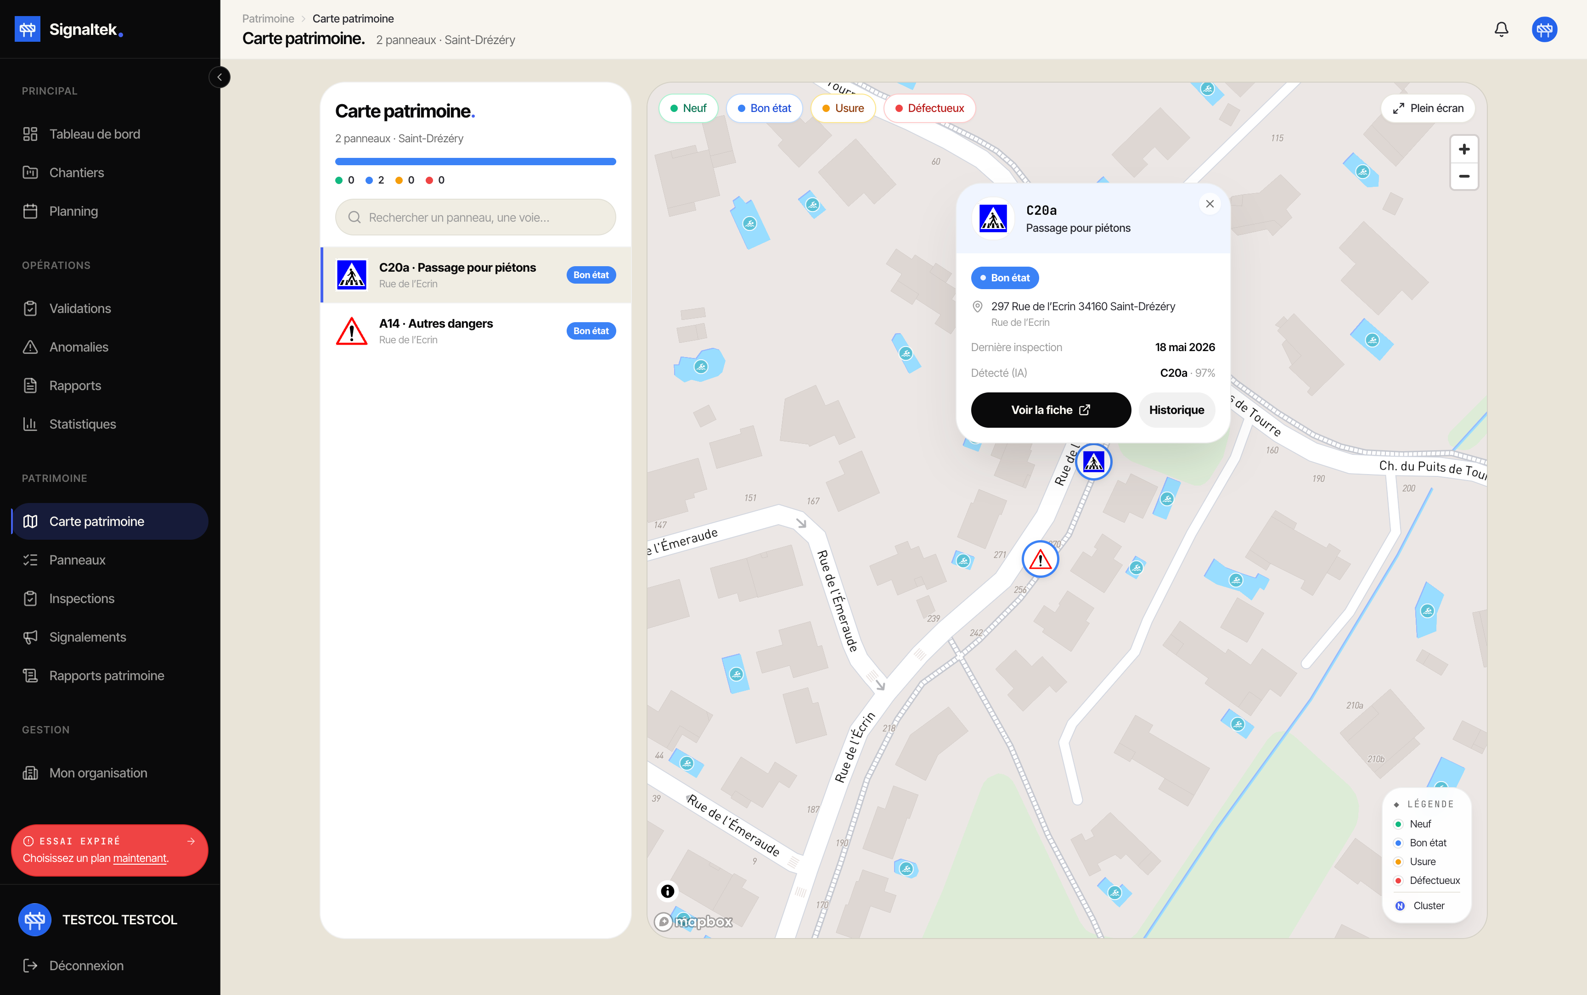Viewport: 1587px width, 995px height.
Task: Click the Défectueux red legend dot
Action: tap(1398, 881)
